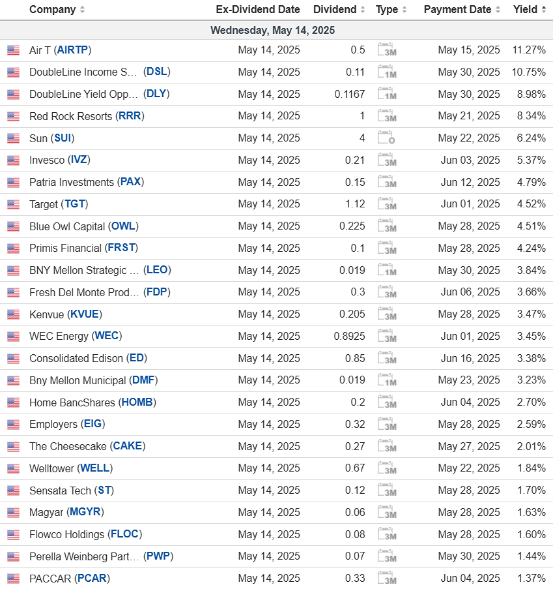Open the WEC ticker link
Screen dimensions: 553x589
(x=107, y=336)
